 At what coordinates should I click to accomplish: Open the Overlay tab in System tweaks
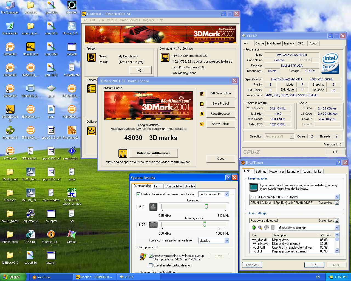(x=190, y=186)
